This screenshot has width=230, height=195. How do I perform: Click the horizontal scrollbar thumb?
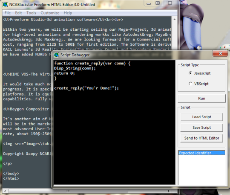[68, 191]
